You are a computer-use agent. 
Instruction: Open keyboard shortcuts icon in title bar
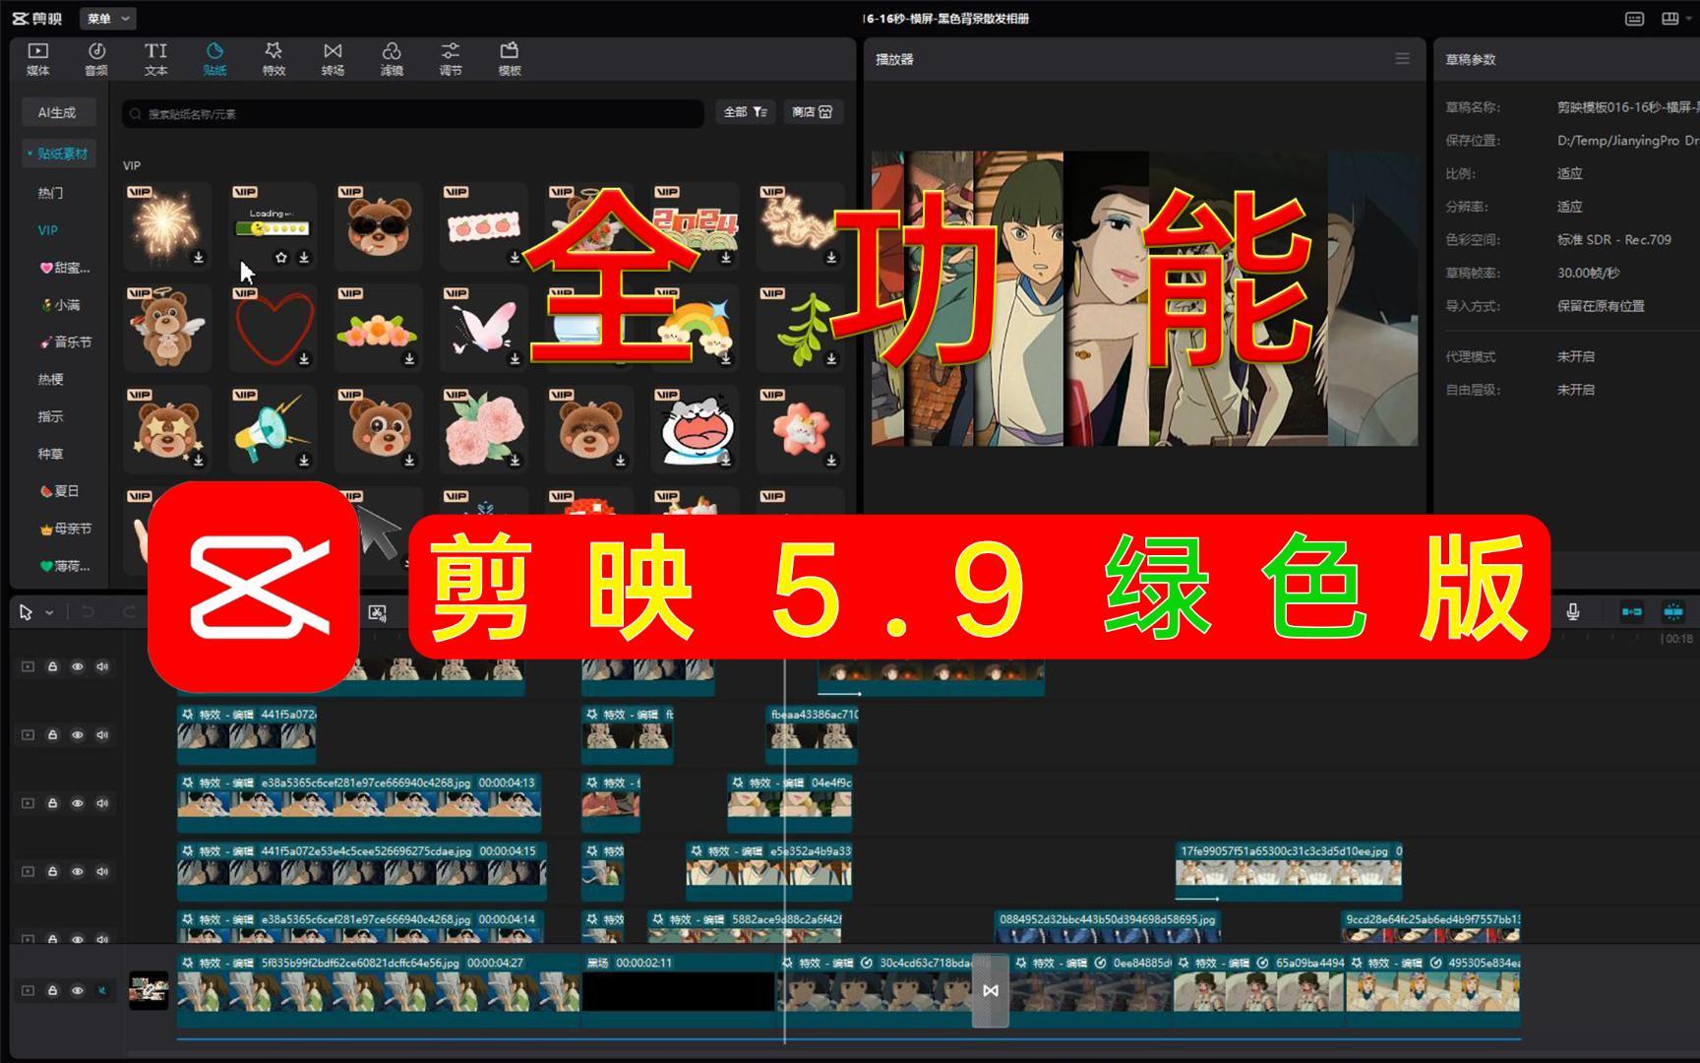tap(1634, 19)
